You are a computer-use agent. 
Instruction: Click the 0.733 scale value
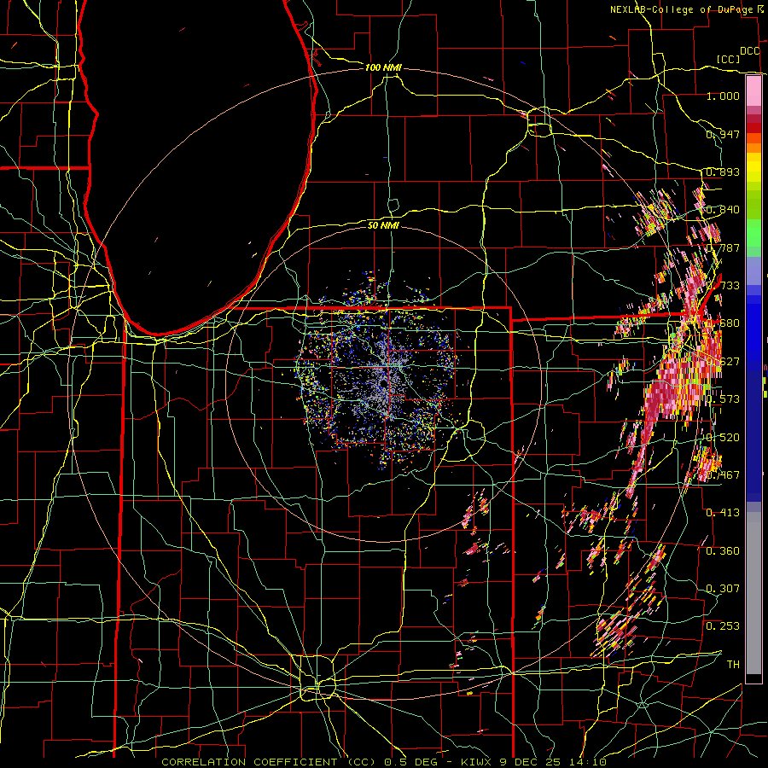[723, 285]
